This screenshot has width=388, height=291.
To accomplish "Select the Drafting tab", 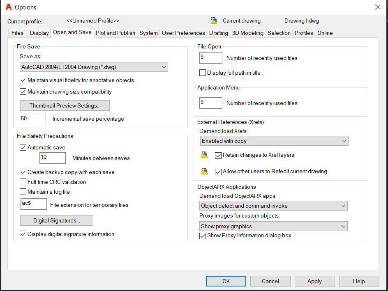I will coord(219,33).
